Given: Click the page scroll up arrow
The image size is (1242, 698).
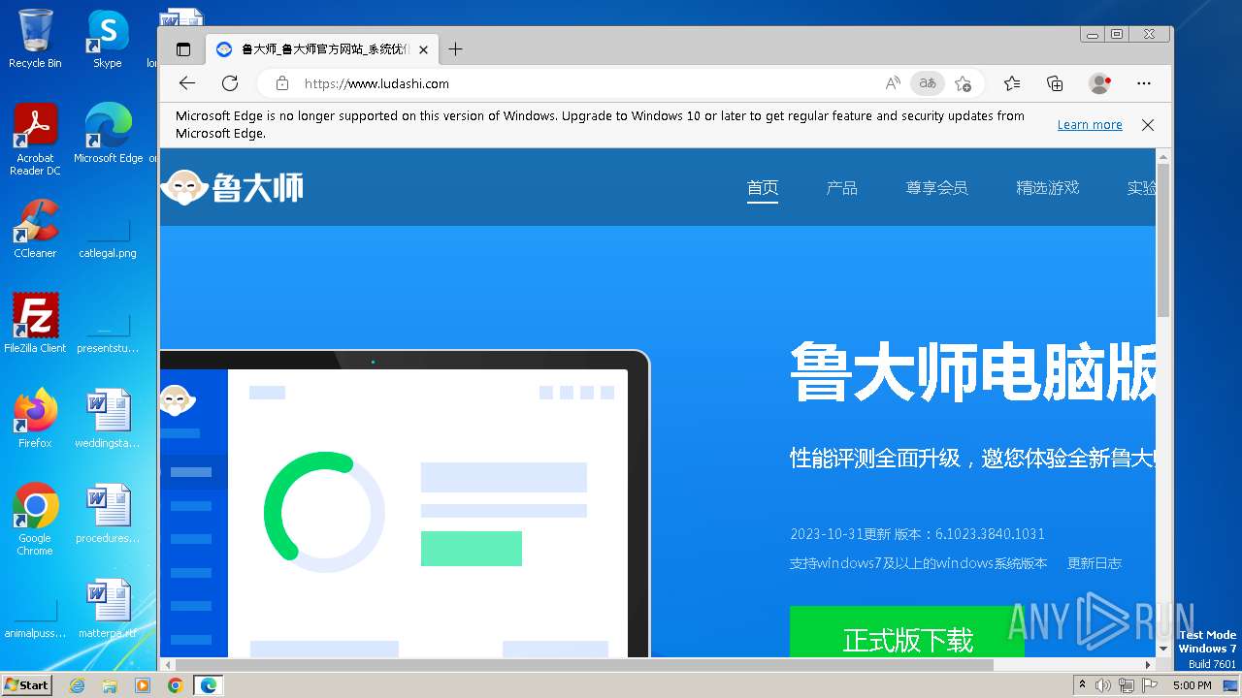Looking at the screenshot, I should 1163,157.
